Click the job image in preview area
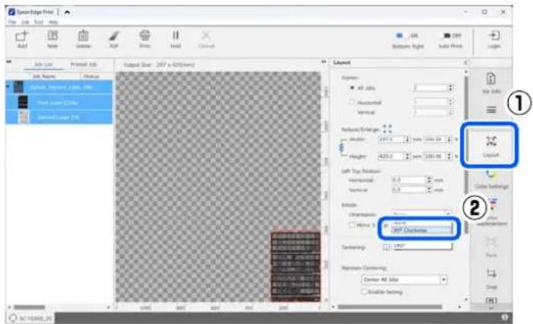Image resolution: width=533 pixels, height=324 pixels. 296,266
